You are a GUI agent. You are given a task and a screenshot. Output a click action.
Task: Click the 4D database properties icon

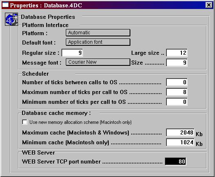pyautogui.click(x=11, y=19)
